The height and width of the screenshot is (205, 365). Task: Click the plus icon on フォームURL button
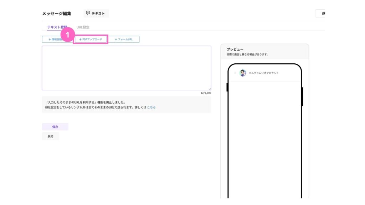click(116, 39)
